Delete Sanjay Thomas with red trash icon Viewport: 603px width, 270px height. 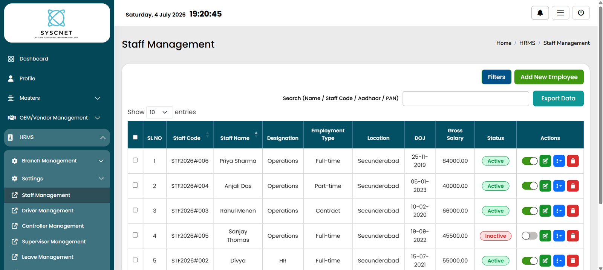point(572,236)
